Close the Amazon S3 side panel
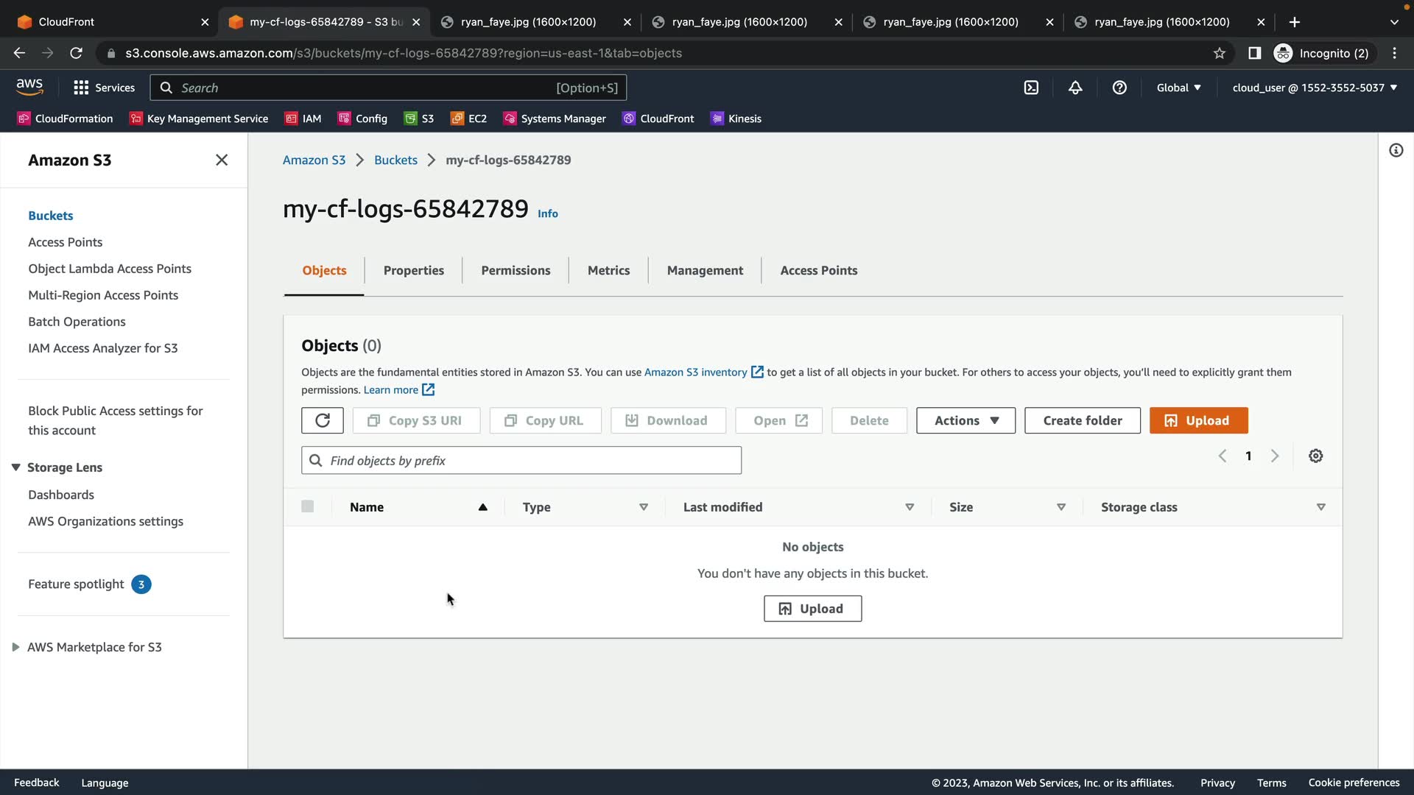Viewport: 1414px width, 795px height. [x=221, y=160]
